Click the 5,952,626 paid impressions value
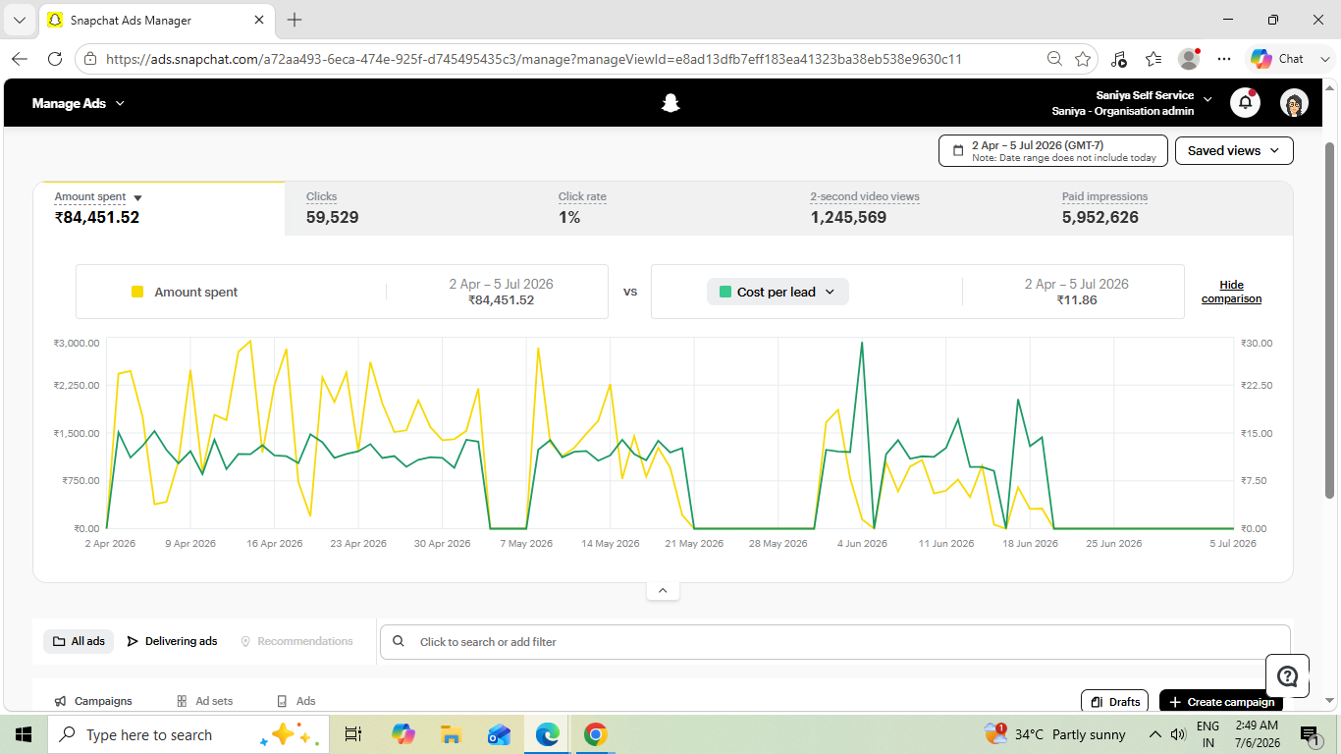The width and height of the screenshot is (1341, 754). tap(1100, 218)
